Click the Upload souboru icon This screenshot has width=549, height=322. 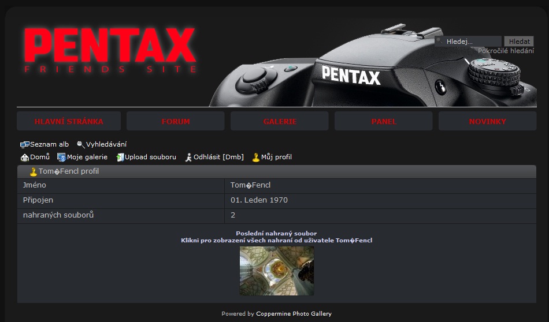pos(120,157)
